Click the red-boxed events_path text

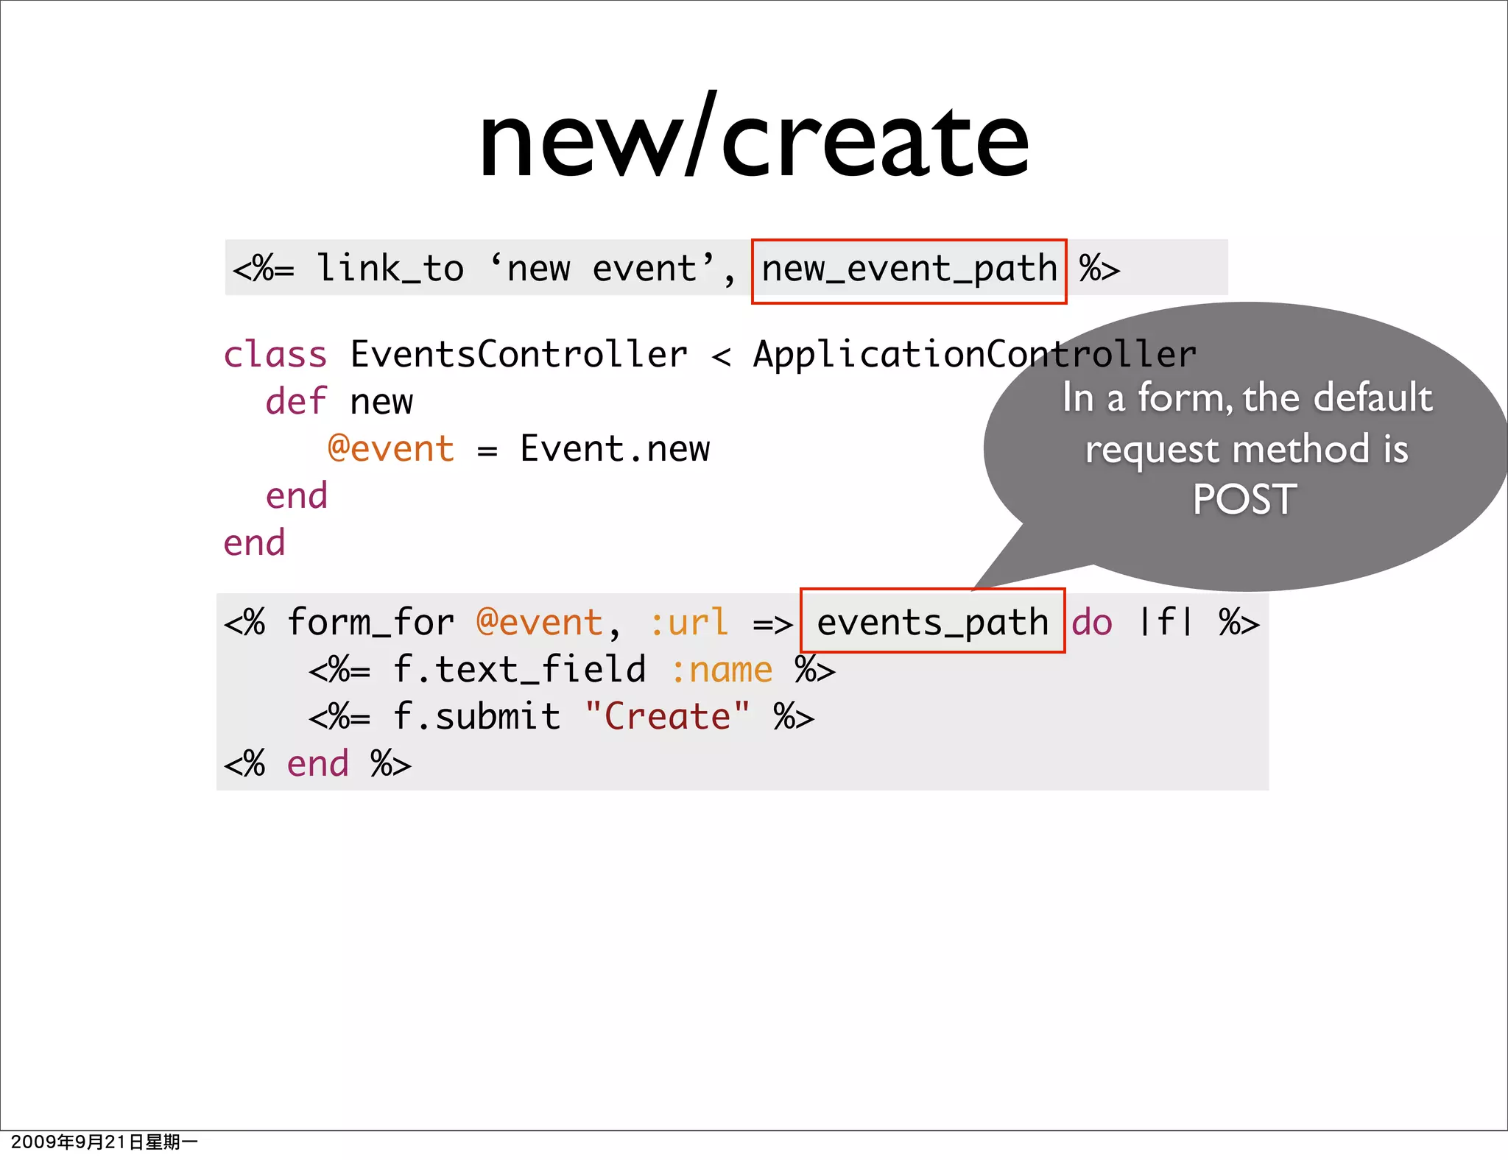click(932, 622)
